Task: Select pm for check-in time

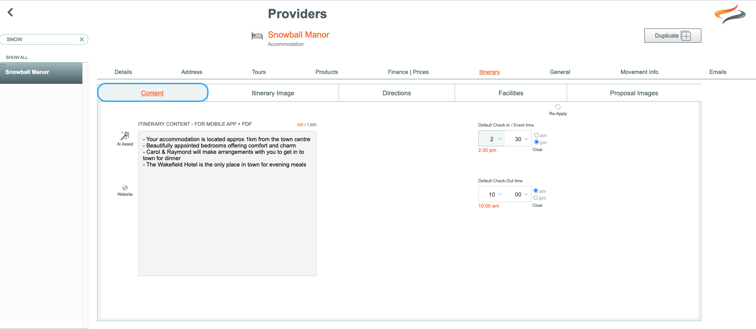Action: 537,142
